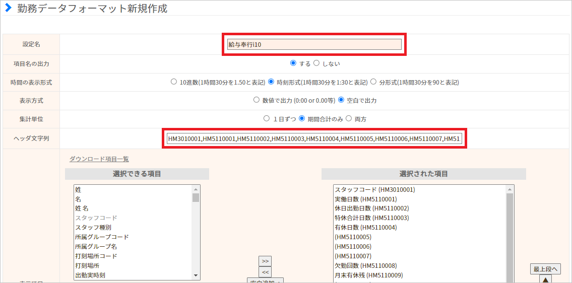Select 名 in available items list

[x=133, y=199]
